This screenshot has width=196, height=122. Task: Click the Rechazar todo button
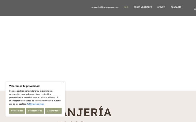tap(35, 111)
